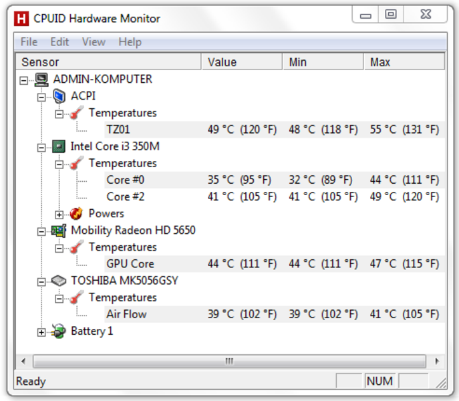Image resolution: width=459 pixels, height=401 pixels.
Task: Open the View menu
Action: point(94,42)
